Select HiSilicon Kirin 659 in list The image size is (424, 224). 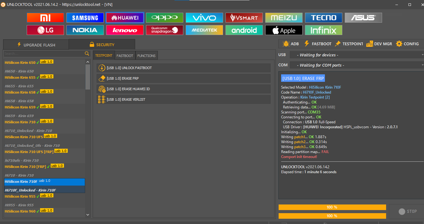(44, 107)
